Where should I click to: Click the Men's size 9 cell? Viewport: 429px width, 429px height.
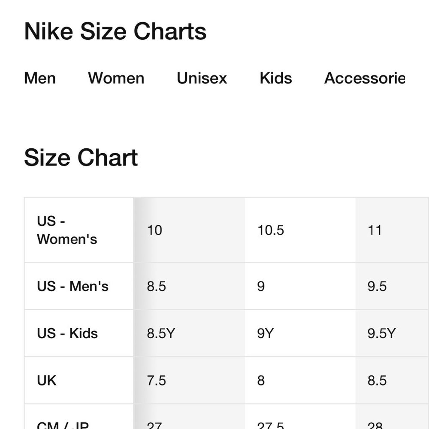point(300,286)
